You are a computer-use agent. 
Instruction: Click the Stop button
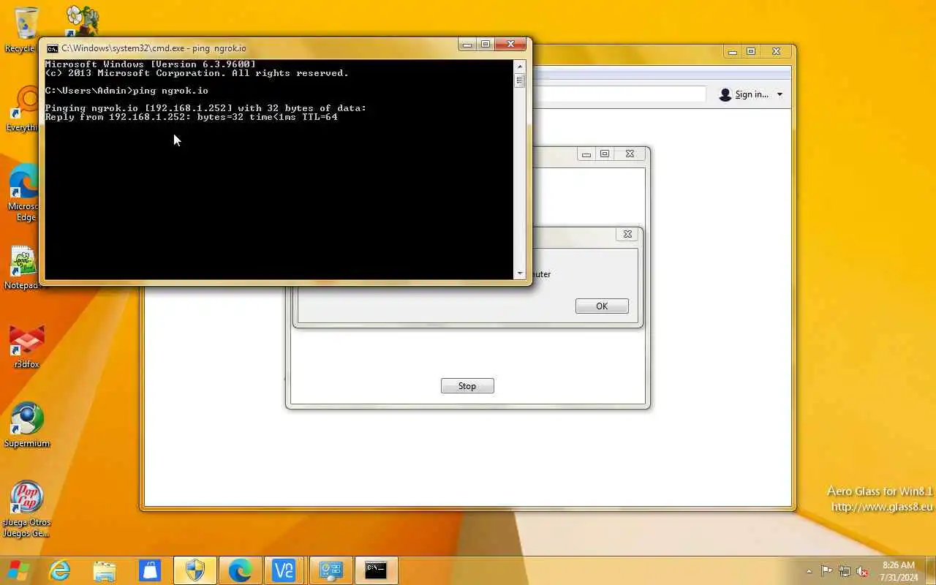[467, 386]
